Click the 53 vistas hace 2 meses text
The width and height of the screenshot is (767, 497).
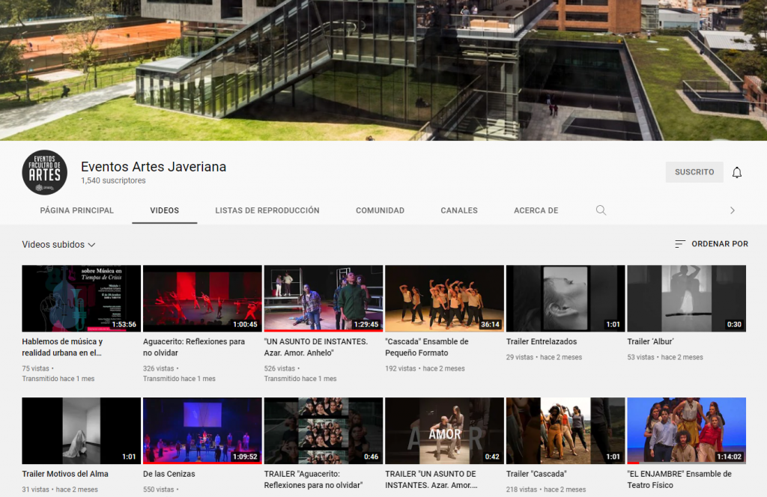pyautogui.click(x=665, y=357)
